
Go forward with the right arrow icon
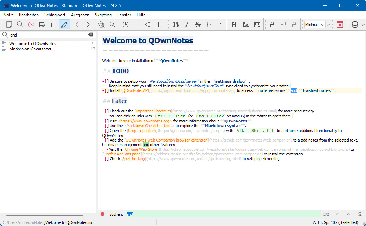pyautogui.click(x=88, y=24)
